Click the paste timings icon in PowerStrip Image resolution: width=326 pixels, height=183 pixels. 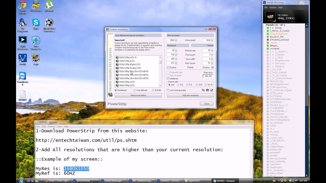(207, 90)
